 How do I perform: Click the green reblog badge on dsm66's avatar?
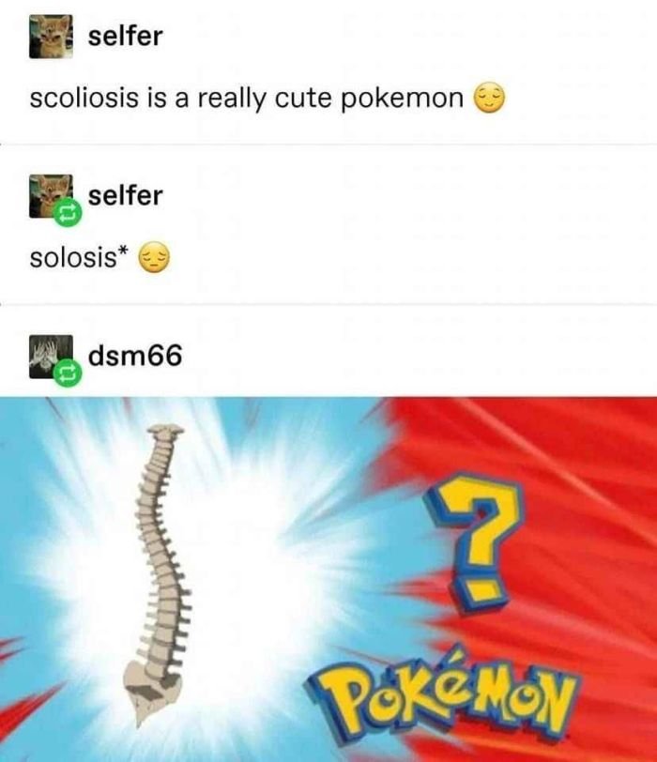tap(67, 373)
